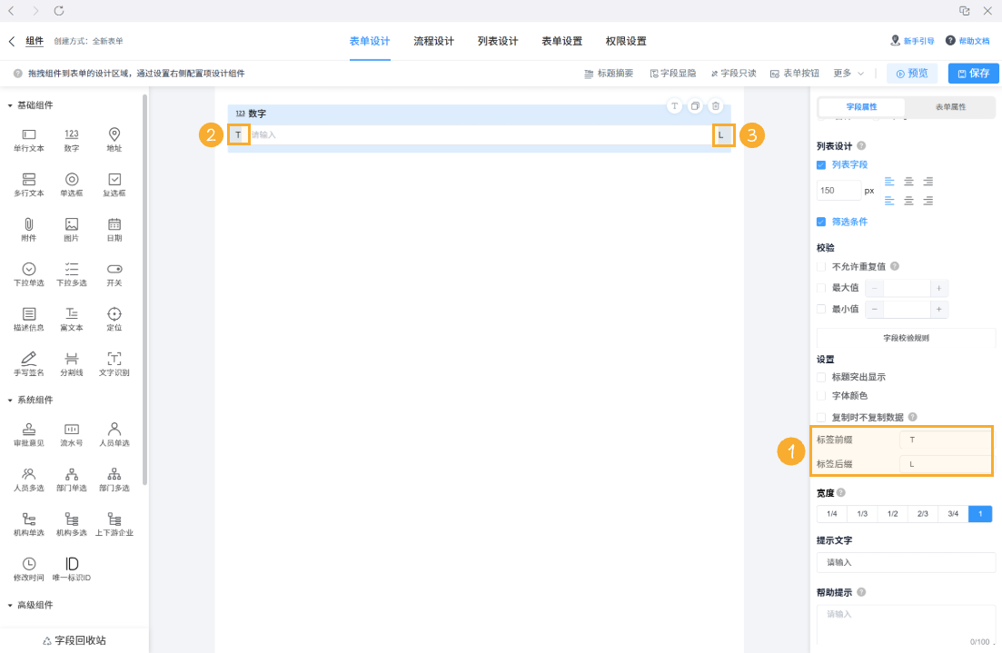Toggle the 列表字段 checkbox

(821, 165)
